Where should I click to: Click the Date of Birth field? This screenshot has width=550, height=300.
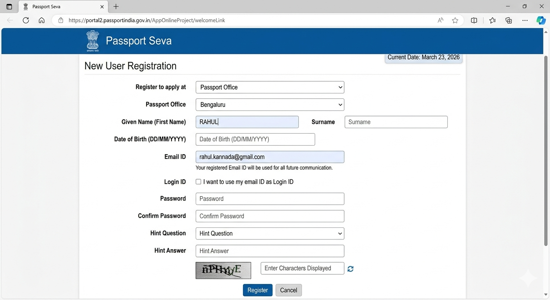[x=255, y=139]
